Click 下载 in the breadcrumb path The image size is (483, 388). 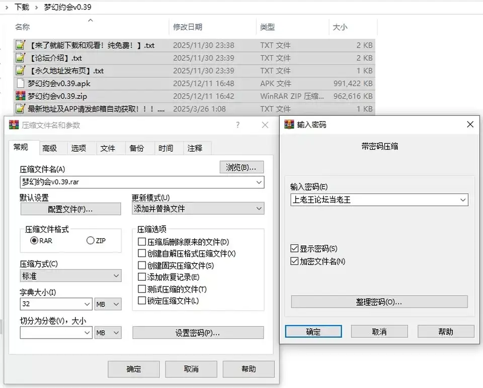click(22, 7)
